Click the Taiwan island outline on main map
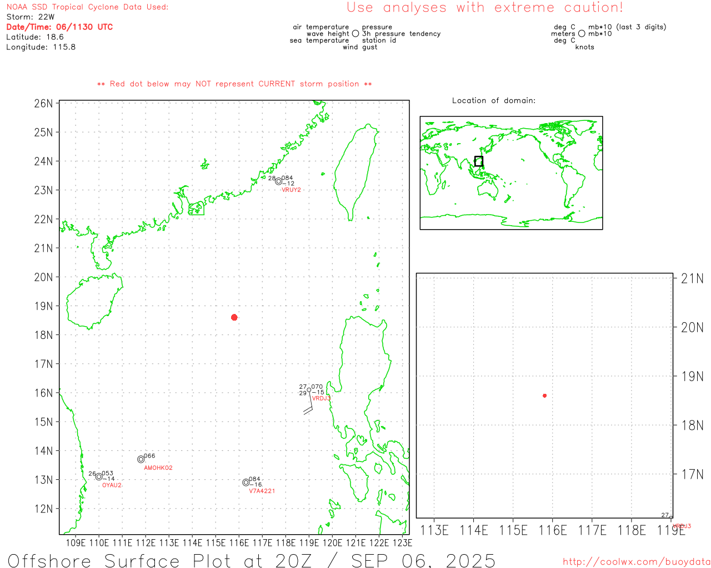Viewport: 711px width, 568px height. pyautogui.click(x=355, y=172)
